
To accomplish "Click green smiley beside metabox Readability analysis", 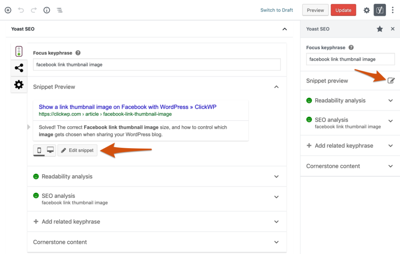I will tap(36, 176).
